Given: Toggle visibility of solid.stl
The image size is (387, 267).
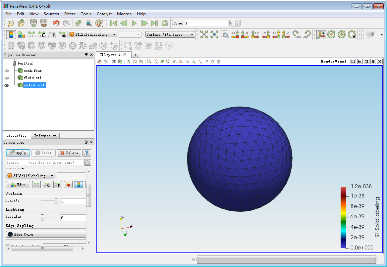Looking at the screenshot, I should click(x=7, y=85).
